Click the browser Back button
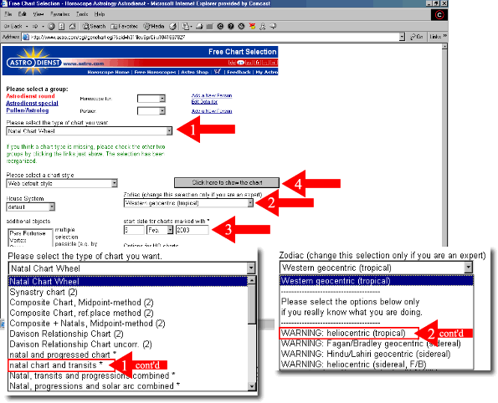 pyautogui.click(x=13, y=27)
